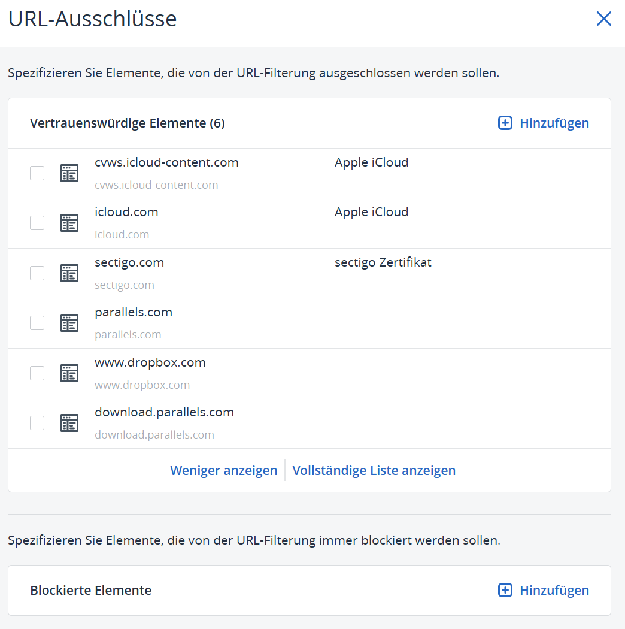Image resolution: width=625 pixels, height=629 pixels.
Task: Click the list icon beside sectigo.com
Action: (69, 273)
